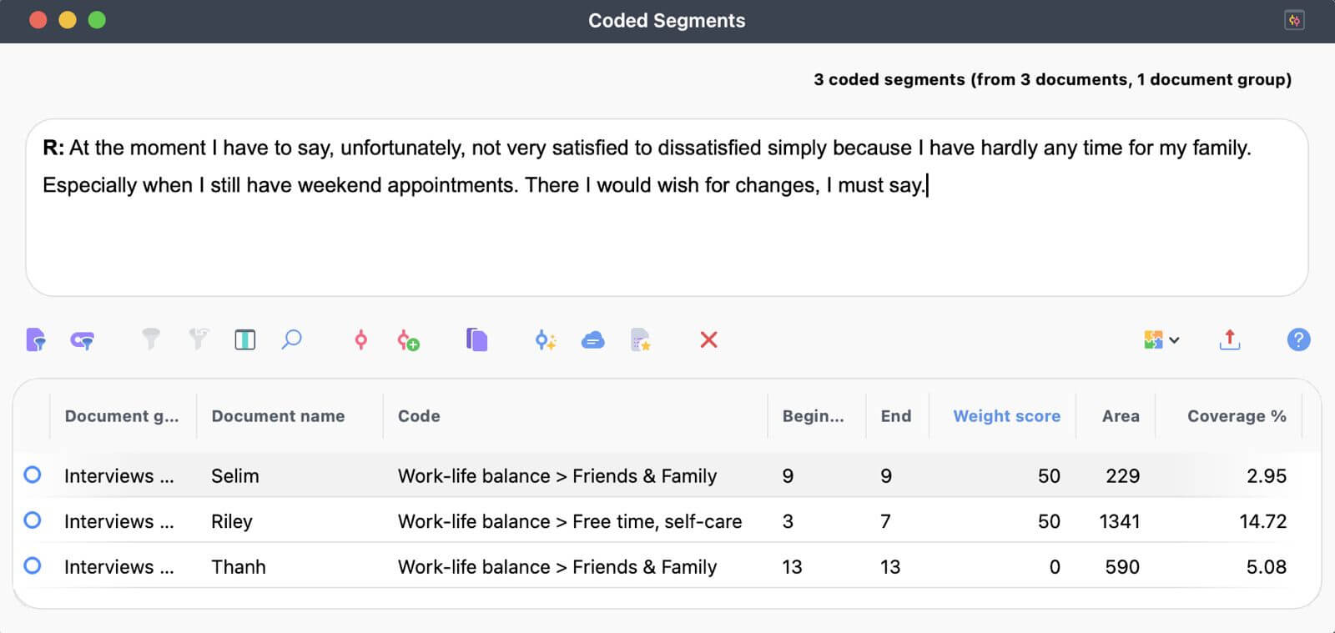The image size is (1335, 633).
Task: Click the purple copy documents icon
Action: [x=476, y=339]
